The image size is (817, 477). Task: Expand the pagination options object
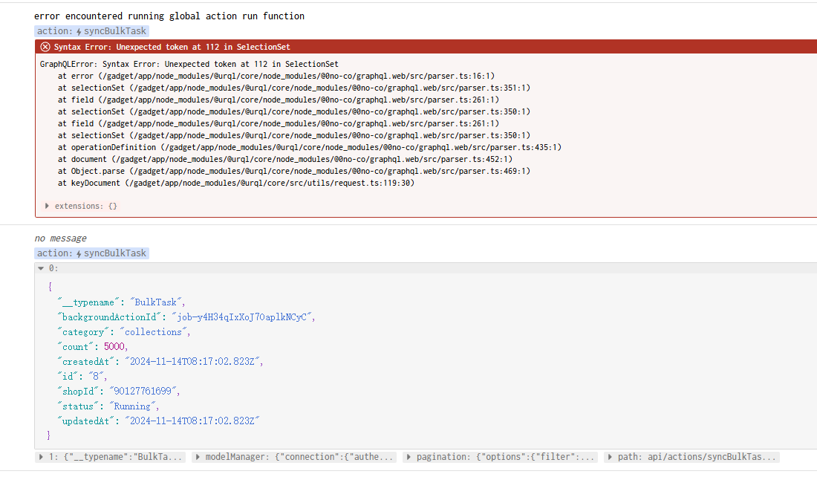(409, 457)
